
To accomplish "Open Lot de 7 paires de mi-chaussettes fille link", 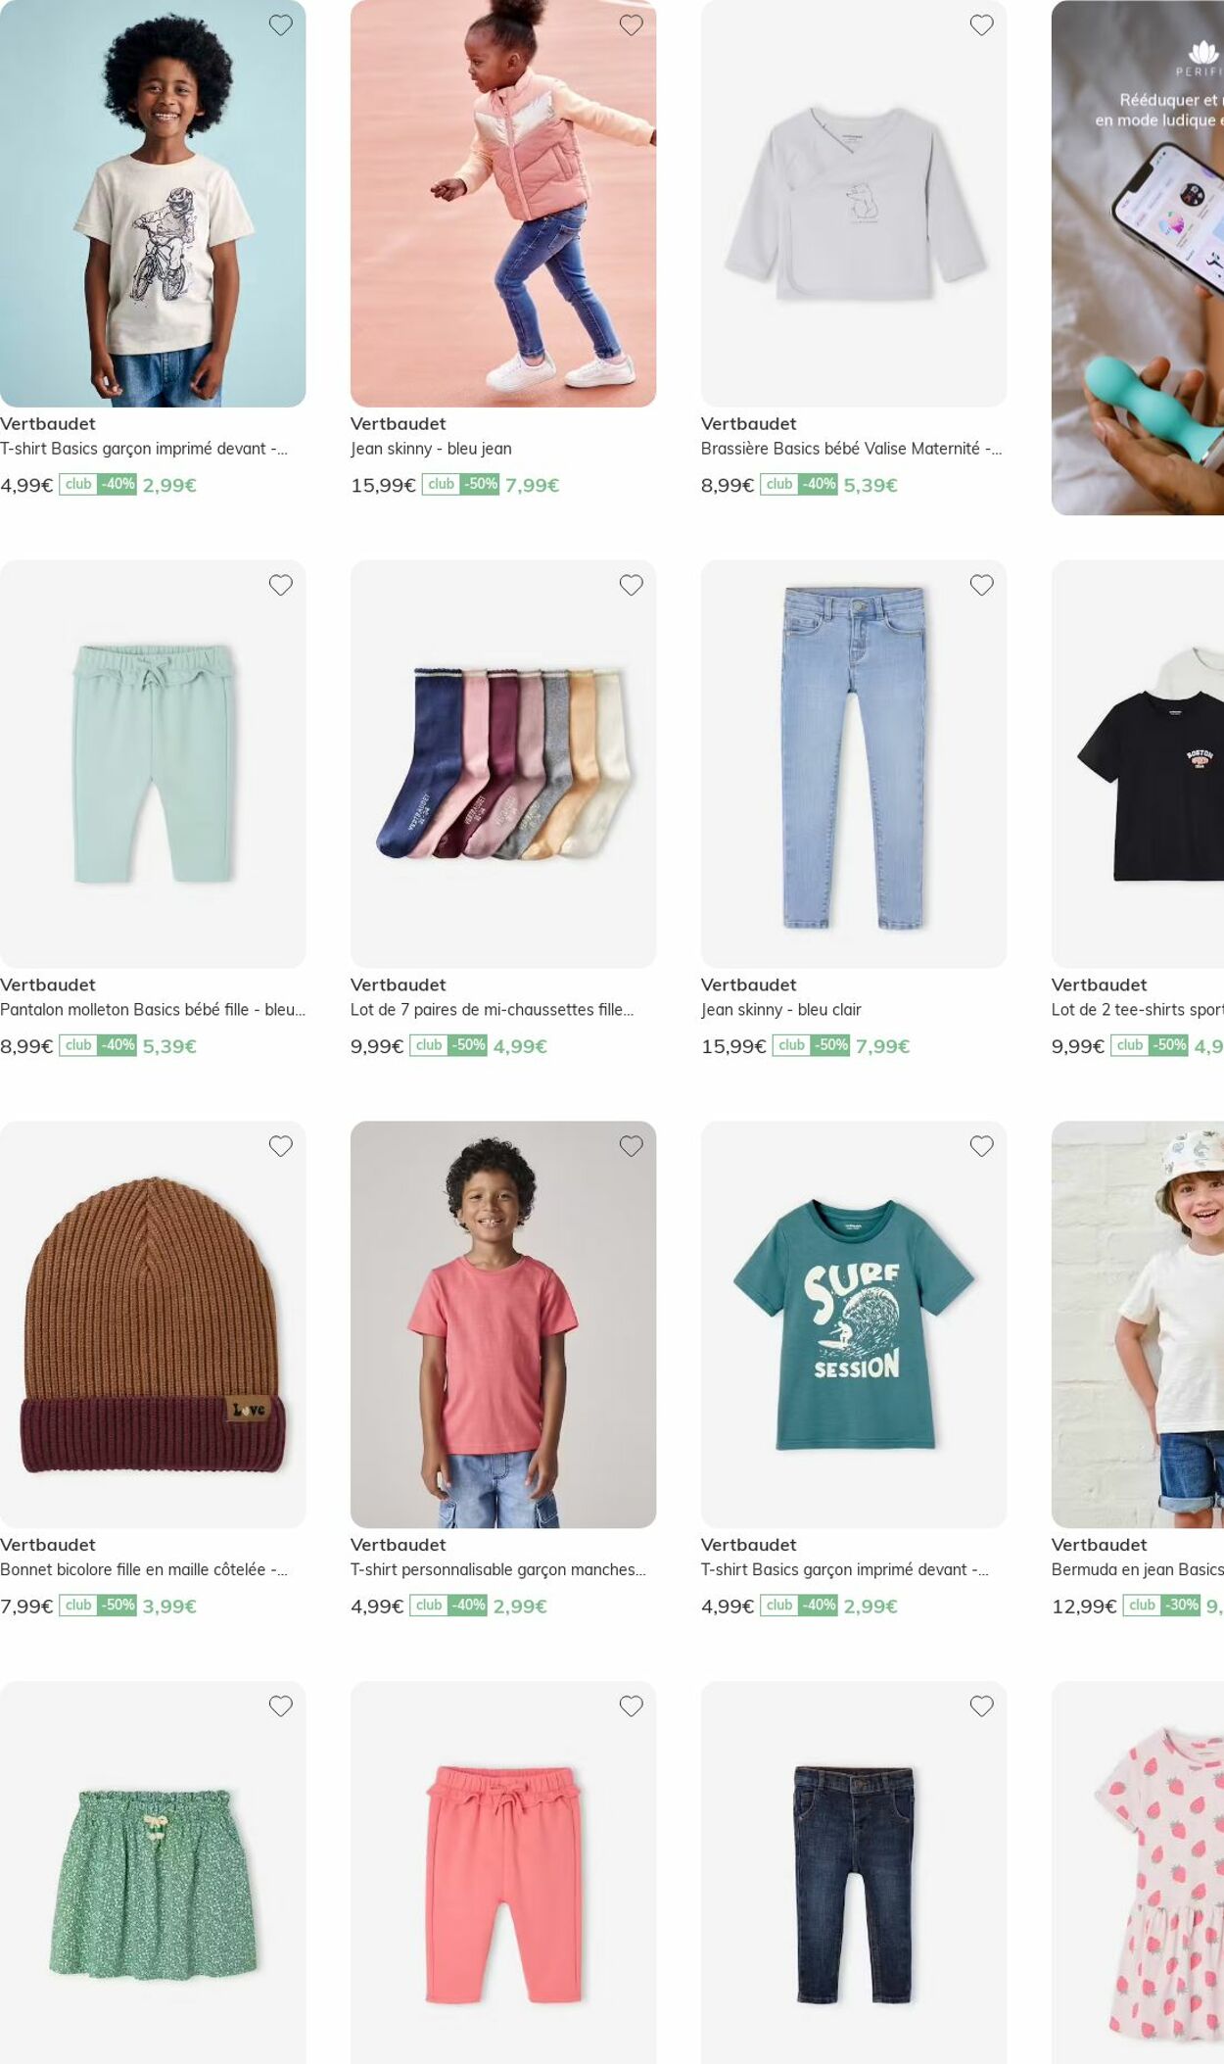I will coord(492,1009).
